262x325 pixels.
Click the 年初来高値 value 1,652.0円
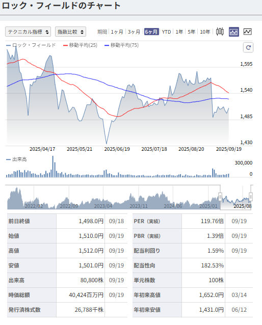tap(212, 295)
